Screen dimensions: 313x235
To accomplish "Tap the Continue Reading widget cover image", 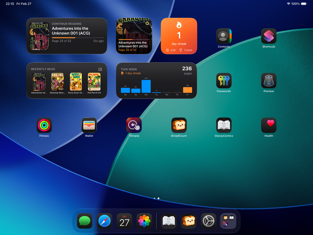I will pyautogui.click(x=39, y=36).
